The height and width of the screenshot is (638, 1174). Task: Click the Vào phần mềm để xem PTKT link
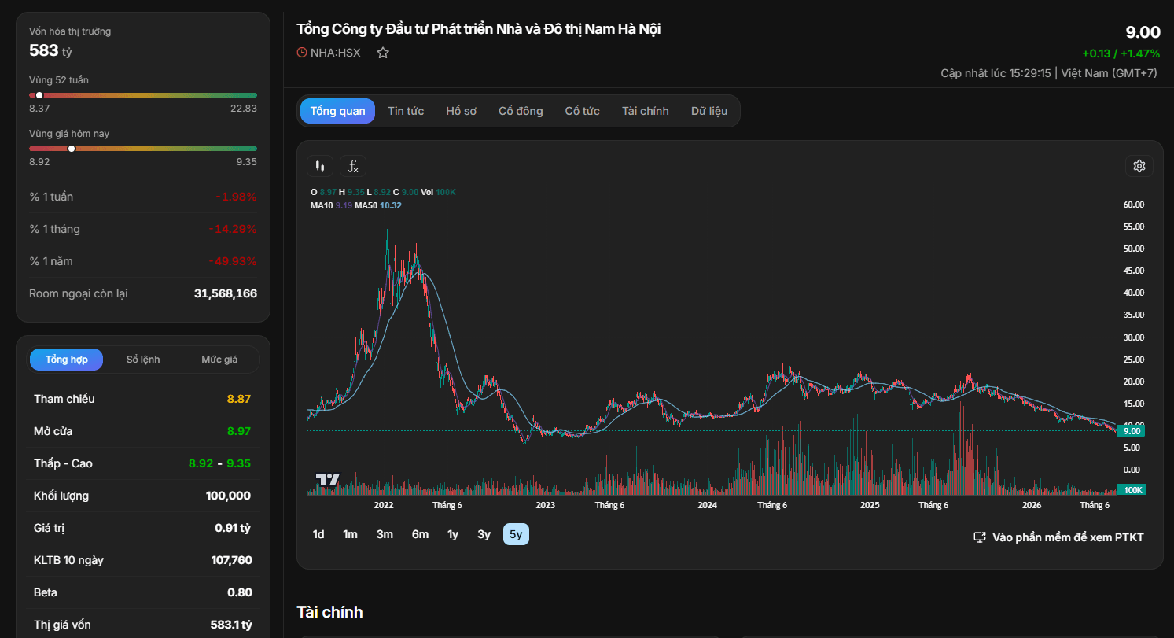tap(1068, 537)
